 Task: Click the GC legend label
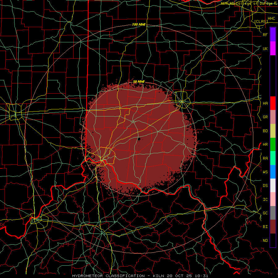(x=265, y=213)
